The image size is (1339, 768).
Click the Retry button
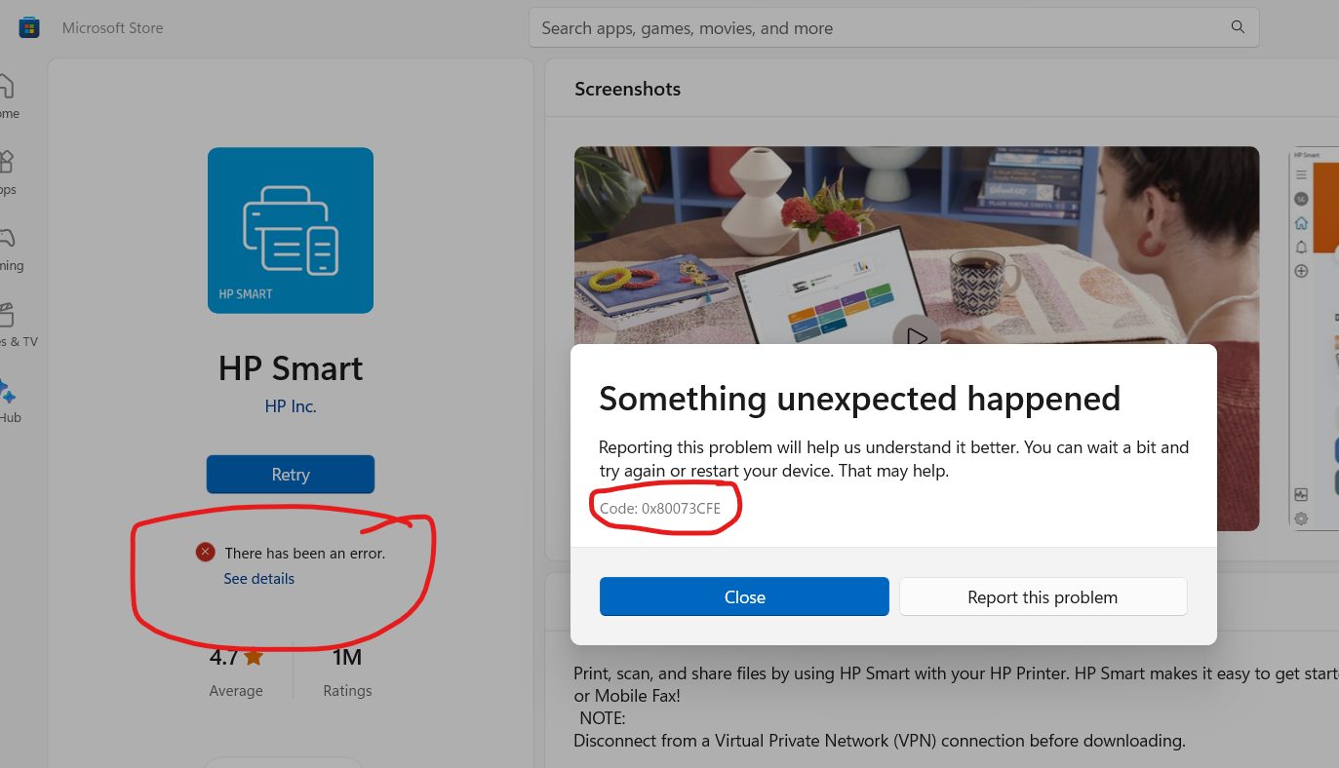point(291,475)
